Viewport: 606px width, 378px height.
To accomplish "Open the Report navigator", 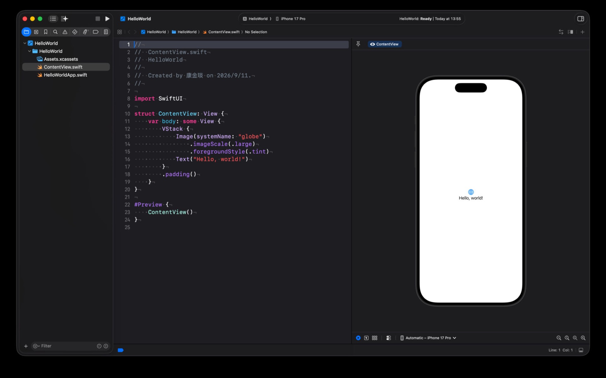I will (x=106, y=32).
